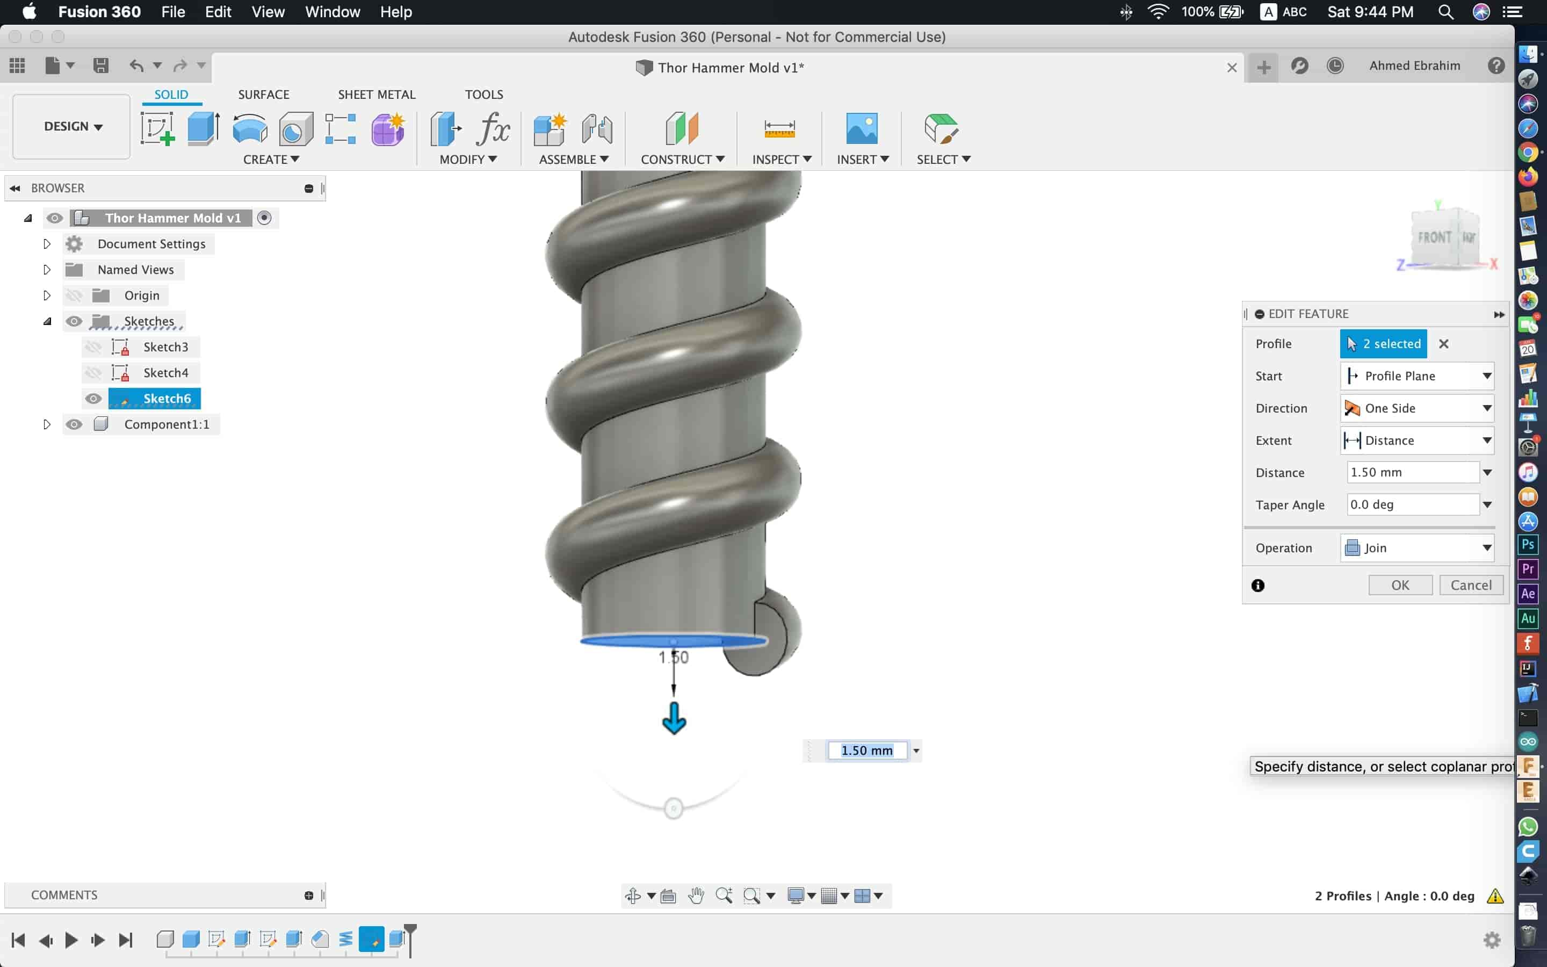1547x967 pixels.
Task: Open the Direction One Side dropdown
Action: 1416,408
